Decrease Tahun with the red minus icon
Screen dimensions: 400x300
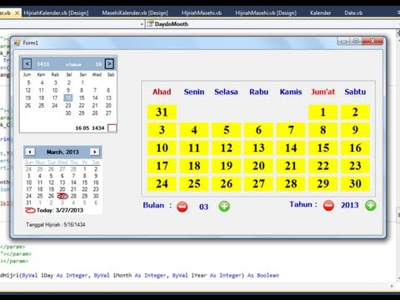(328, 206)
